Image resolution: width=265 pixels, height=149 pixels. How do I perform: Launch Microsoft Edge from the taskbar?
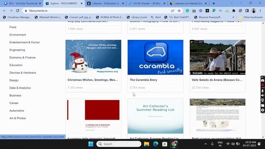coord(156,144)
